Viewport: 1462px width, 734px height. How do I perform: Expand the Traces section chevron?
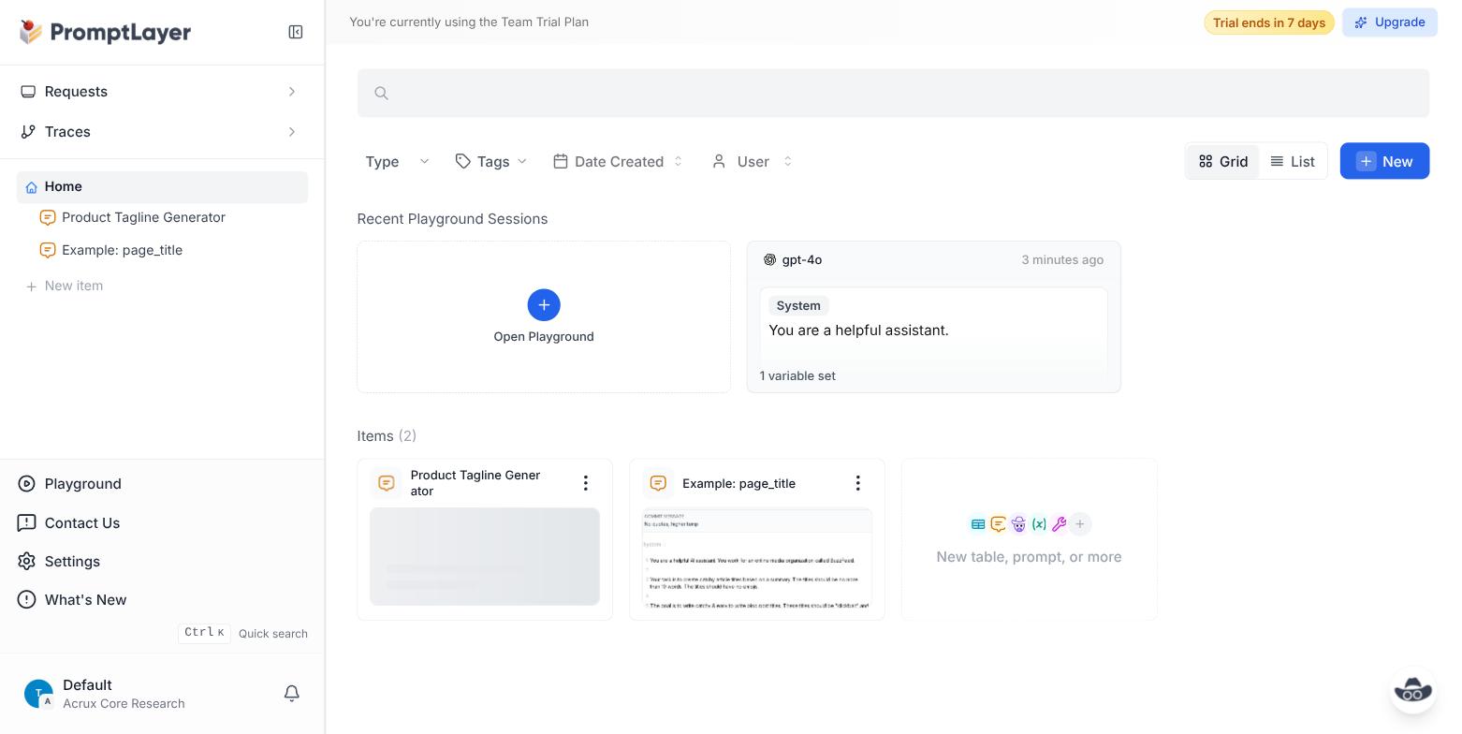pos(292,132)
